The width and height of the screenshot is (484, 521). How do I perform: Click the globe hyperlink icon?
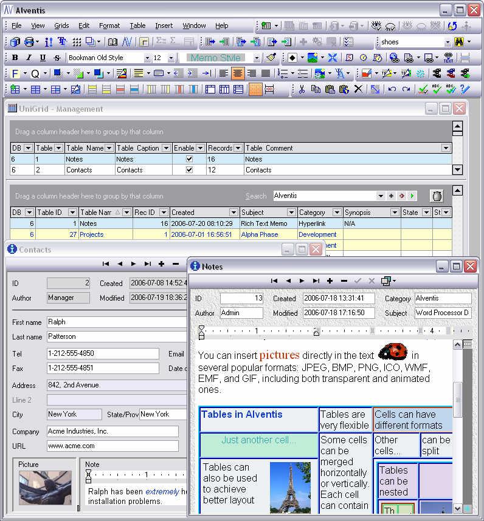pos(395,58)
